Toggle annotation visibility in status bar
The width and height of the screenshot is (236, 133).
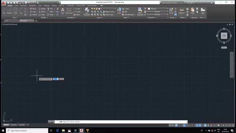click(x=205, y=125)
